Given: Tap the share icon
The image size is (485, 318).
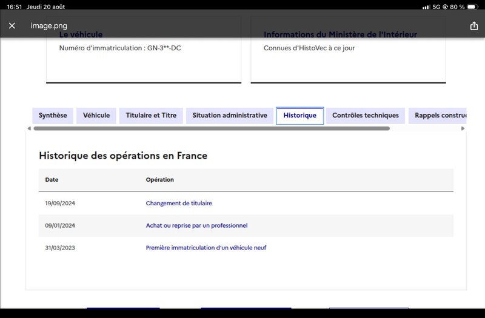Looking at the screenshot, I should [x=474, y=25].
